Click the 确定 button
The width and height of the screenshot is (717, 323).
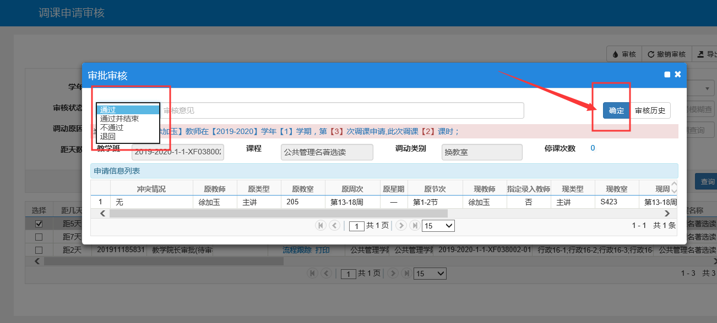click(x=616, y=110)
